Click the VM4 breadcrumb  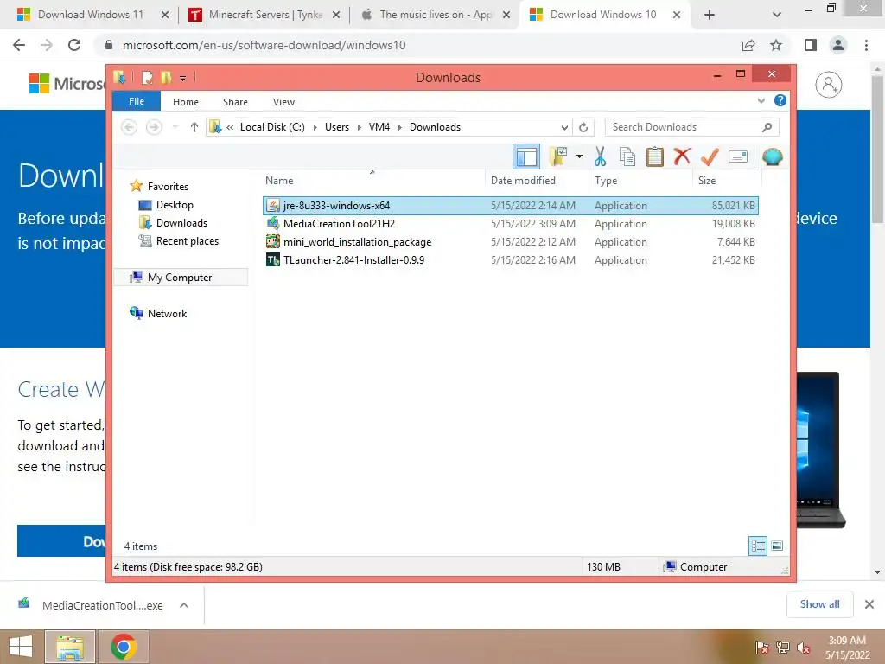[x=379, y=127]
